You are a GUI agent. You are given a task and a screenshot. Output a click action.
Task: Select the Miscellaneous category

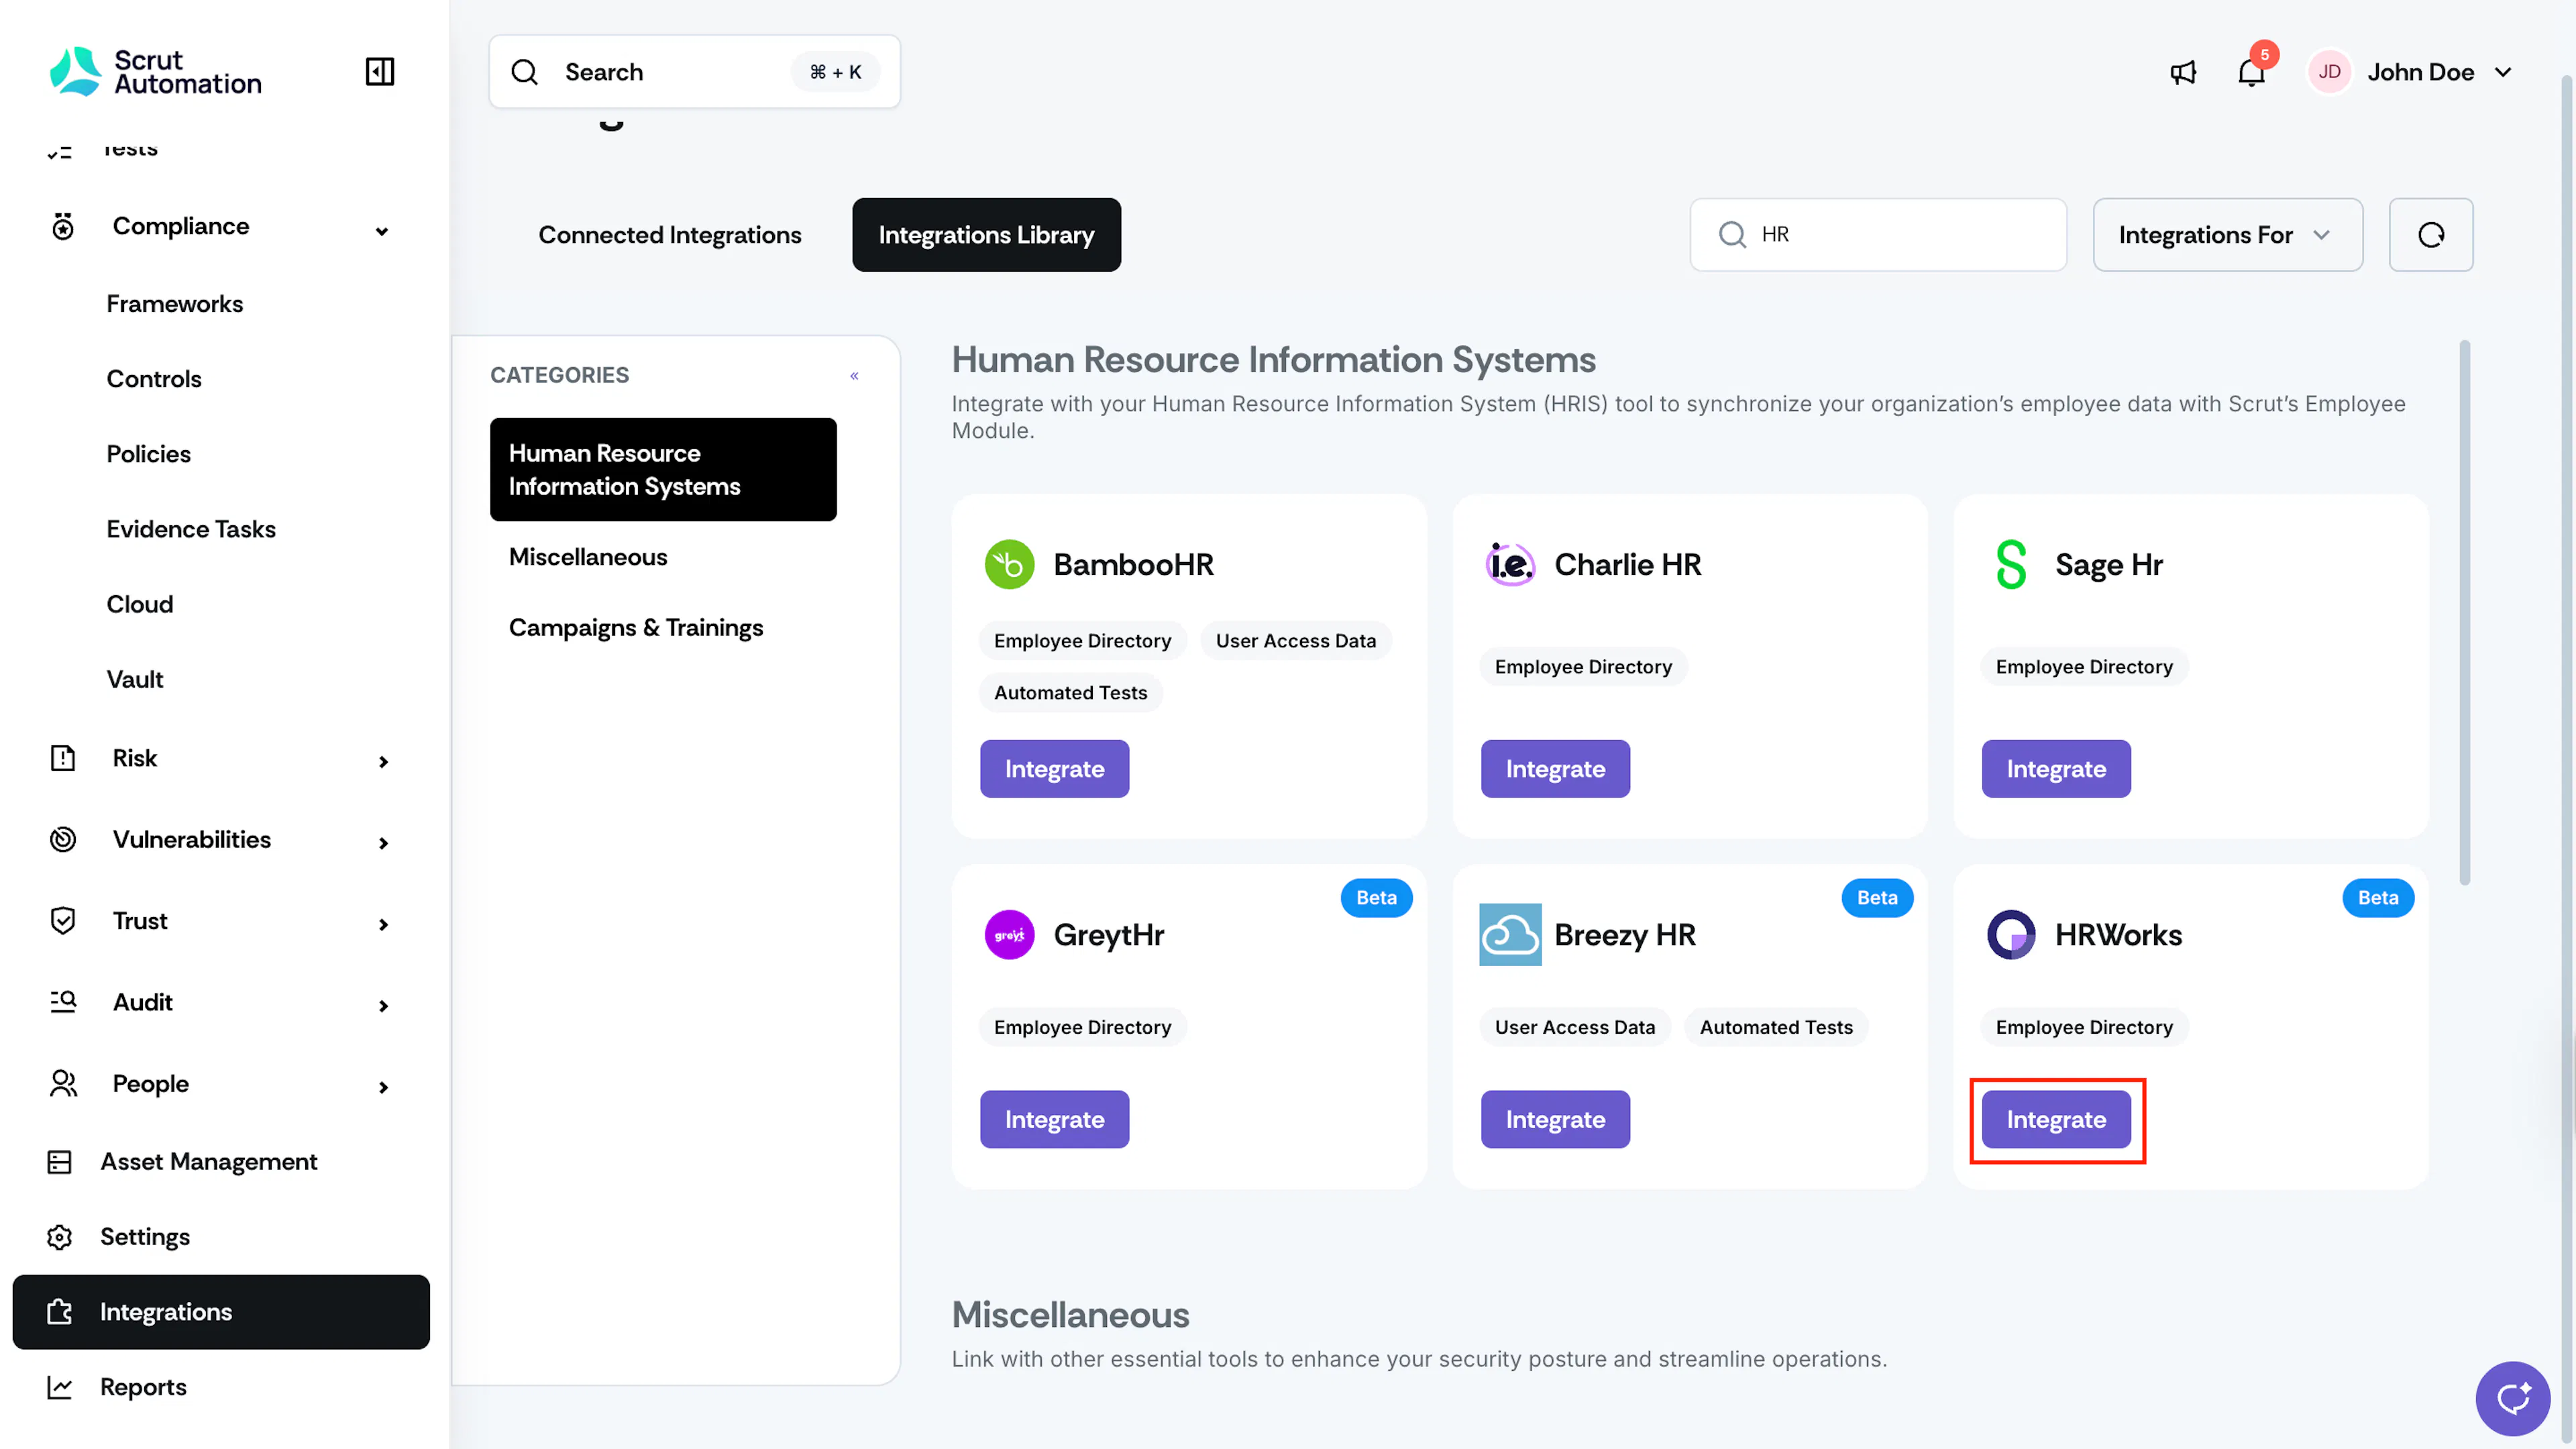coord(588,557)
